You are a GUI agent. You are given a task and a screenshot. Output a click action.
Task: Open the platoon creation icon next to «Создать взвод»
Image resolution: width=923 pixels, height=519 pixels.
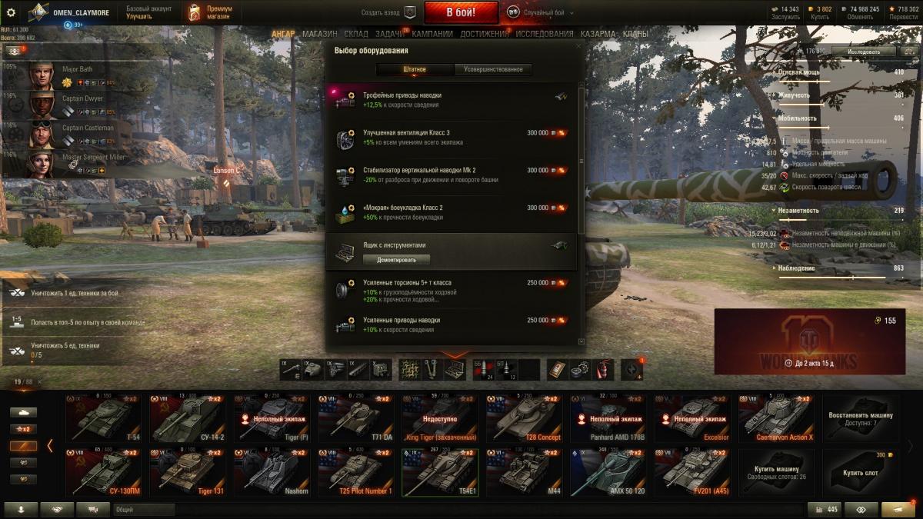tap(410, 12)
